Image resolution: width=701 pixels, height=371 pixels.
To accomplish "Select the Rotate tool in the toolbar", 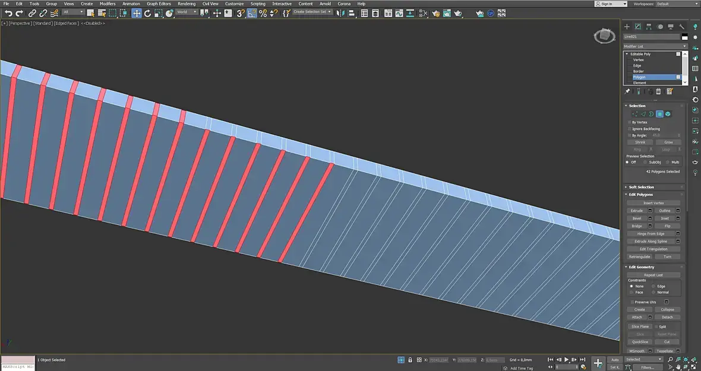I will click(x=147, y=14).
